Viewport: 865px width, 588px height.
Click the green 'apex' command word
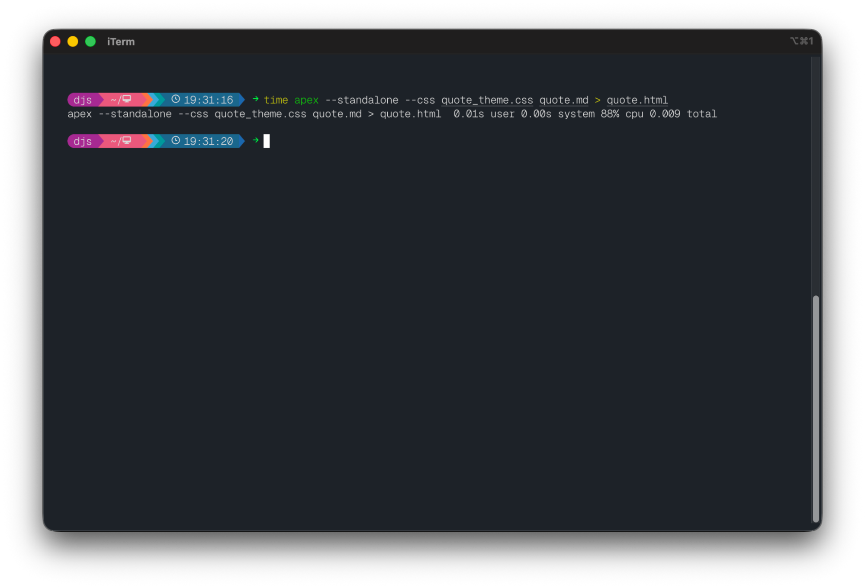click(x=306, y=100)
